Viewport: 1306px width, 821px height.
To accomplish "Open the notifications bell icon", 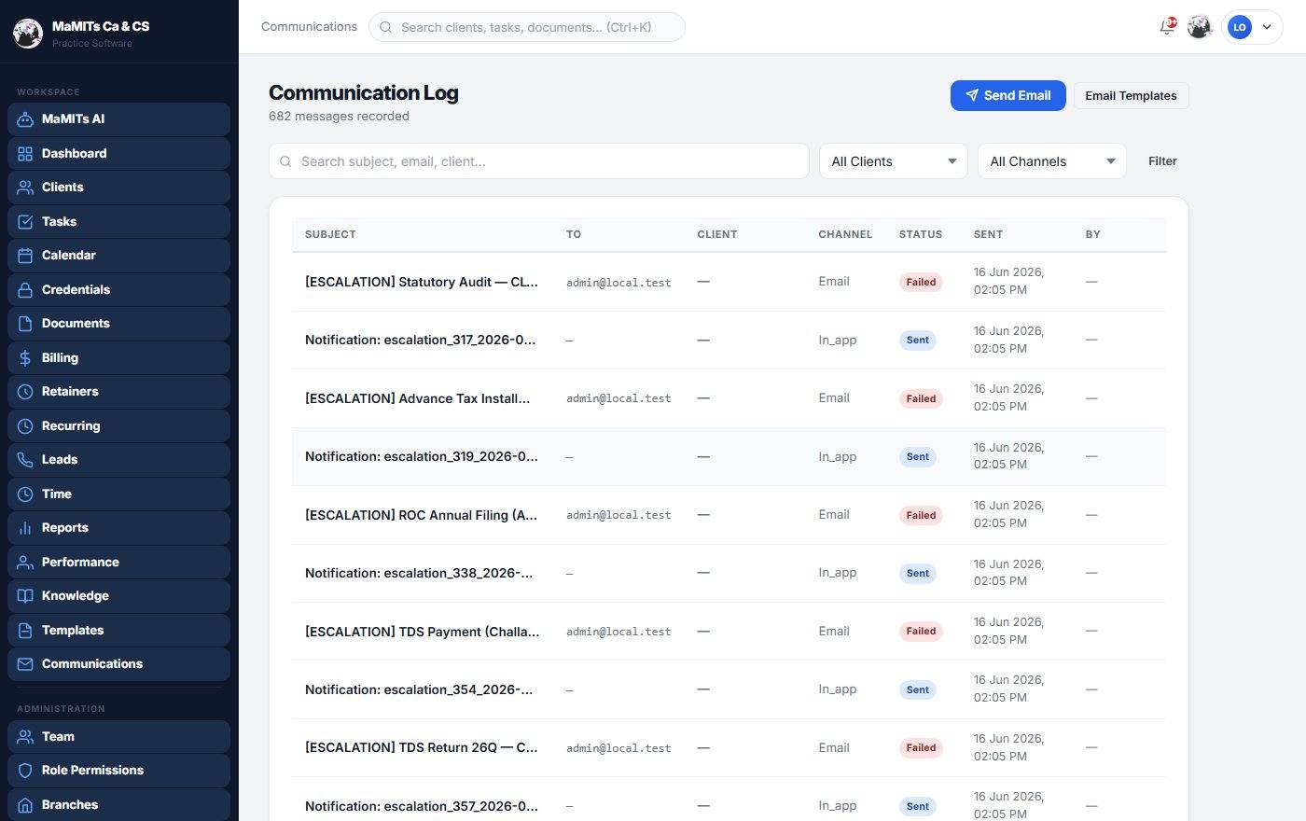I will (x=1167, y=27).
